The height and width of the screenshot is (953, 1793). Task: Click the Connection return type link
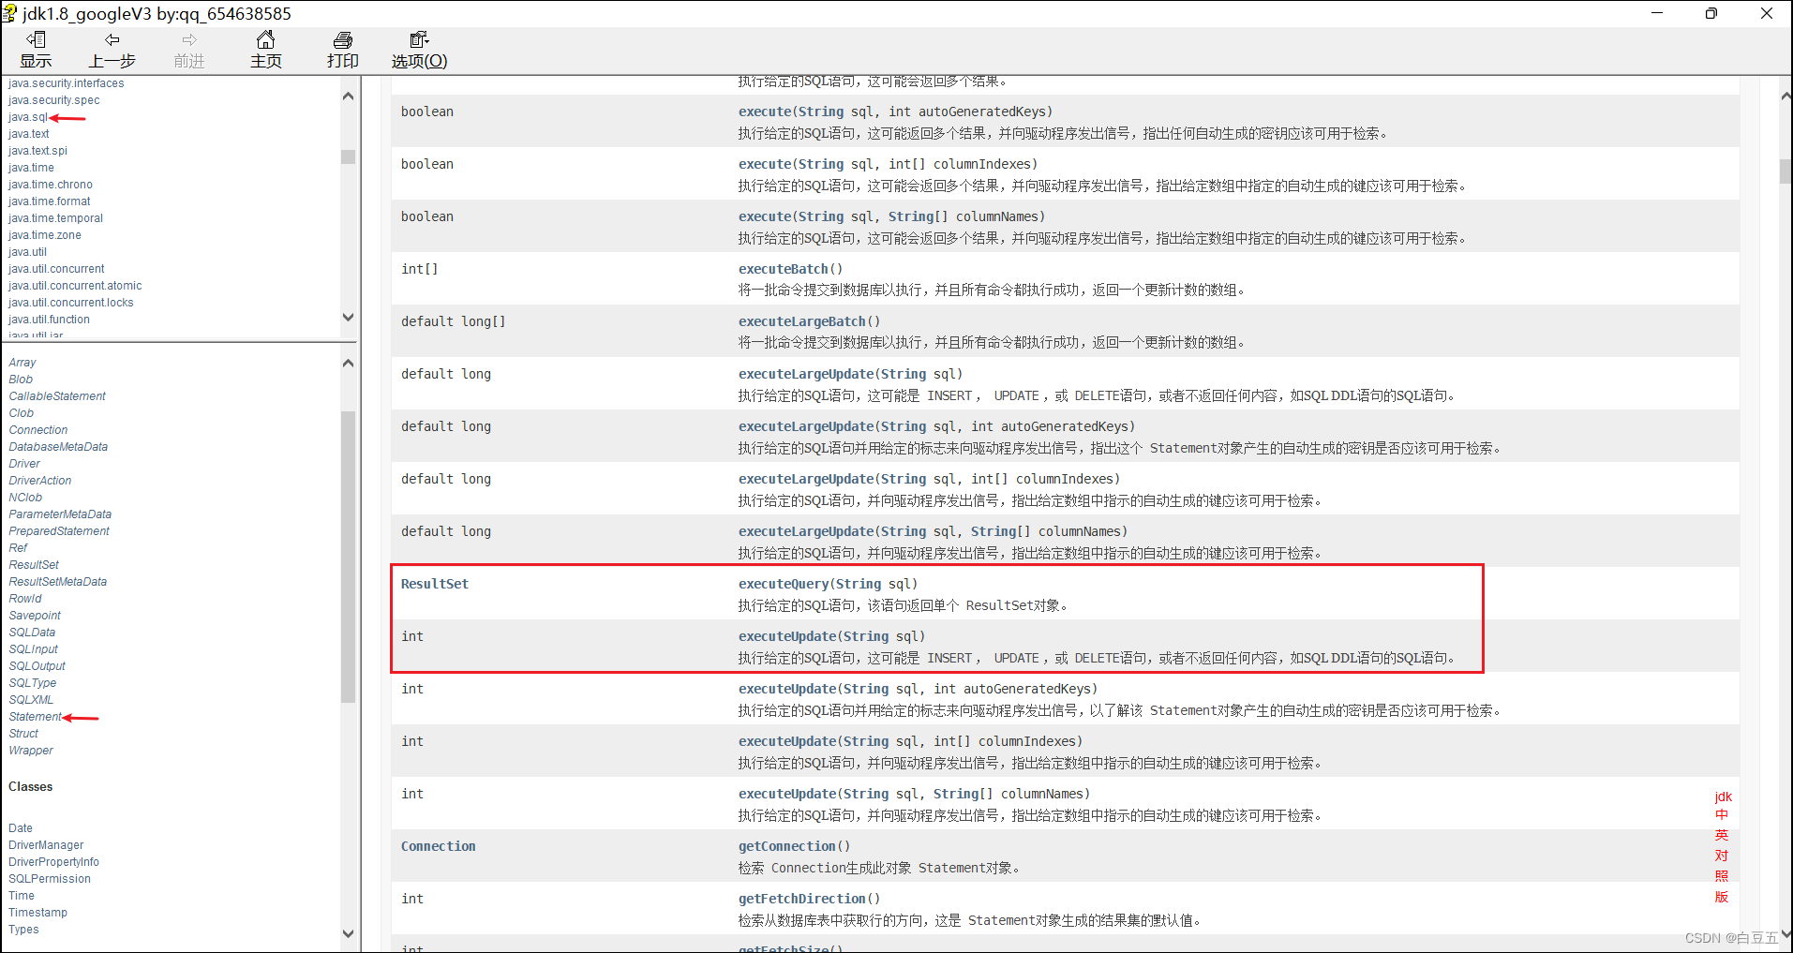coord(439,846)
